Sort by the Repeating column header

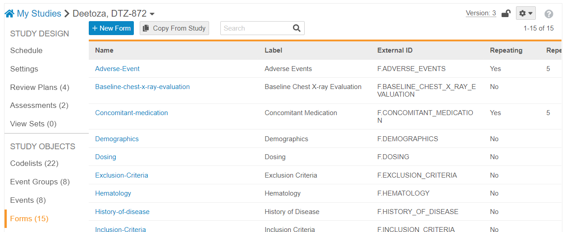coord(506,50)
